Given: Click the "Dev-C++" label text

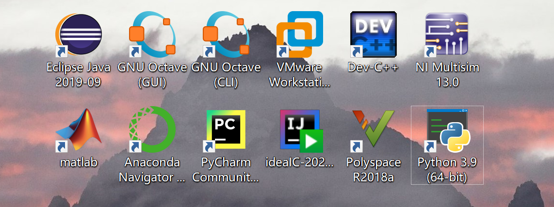Looking at the screenshot, I should (374, 67).
